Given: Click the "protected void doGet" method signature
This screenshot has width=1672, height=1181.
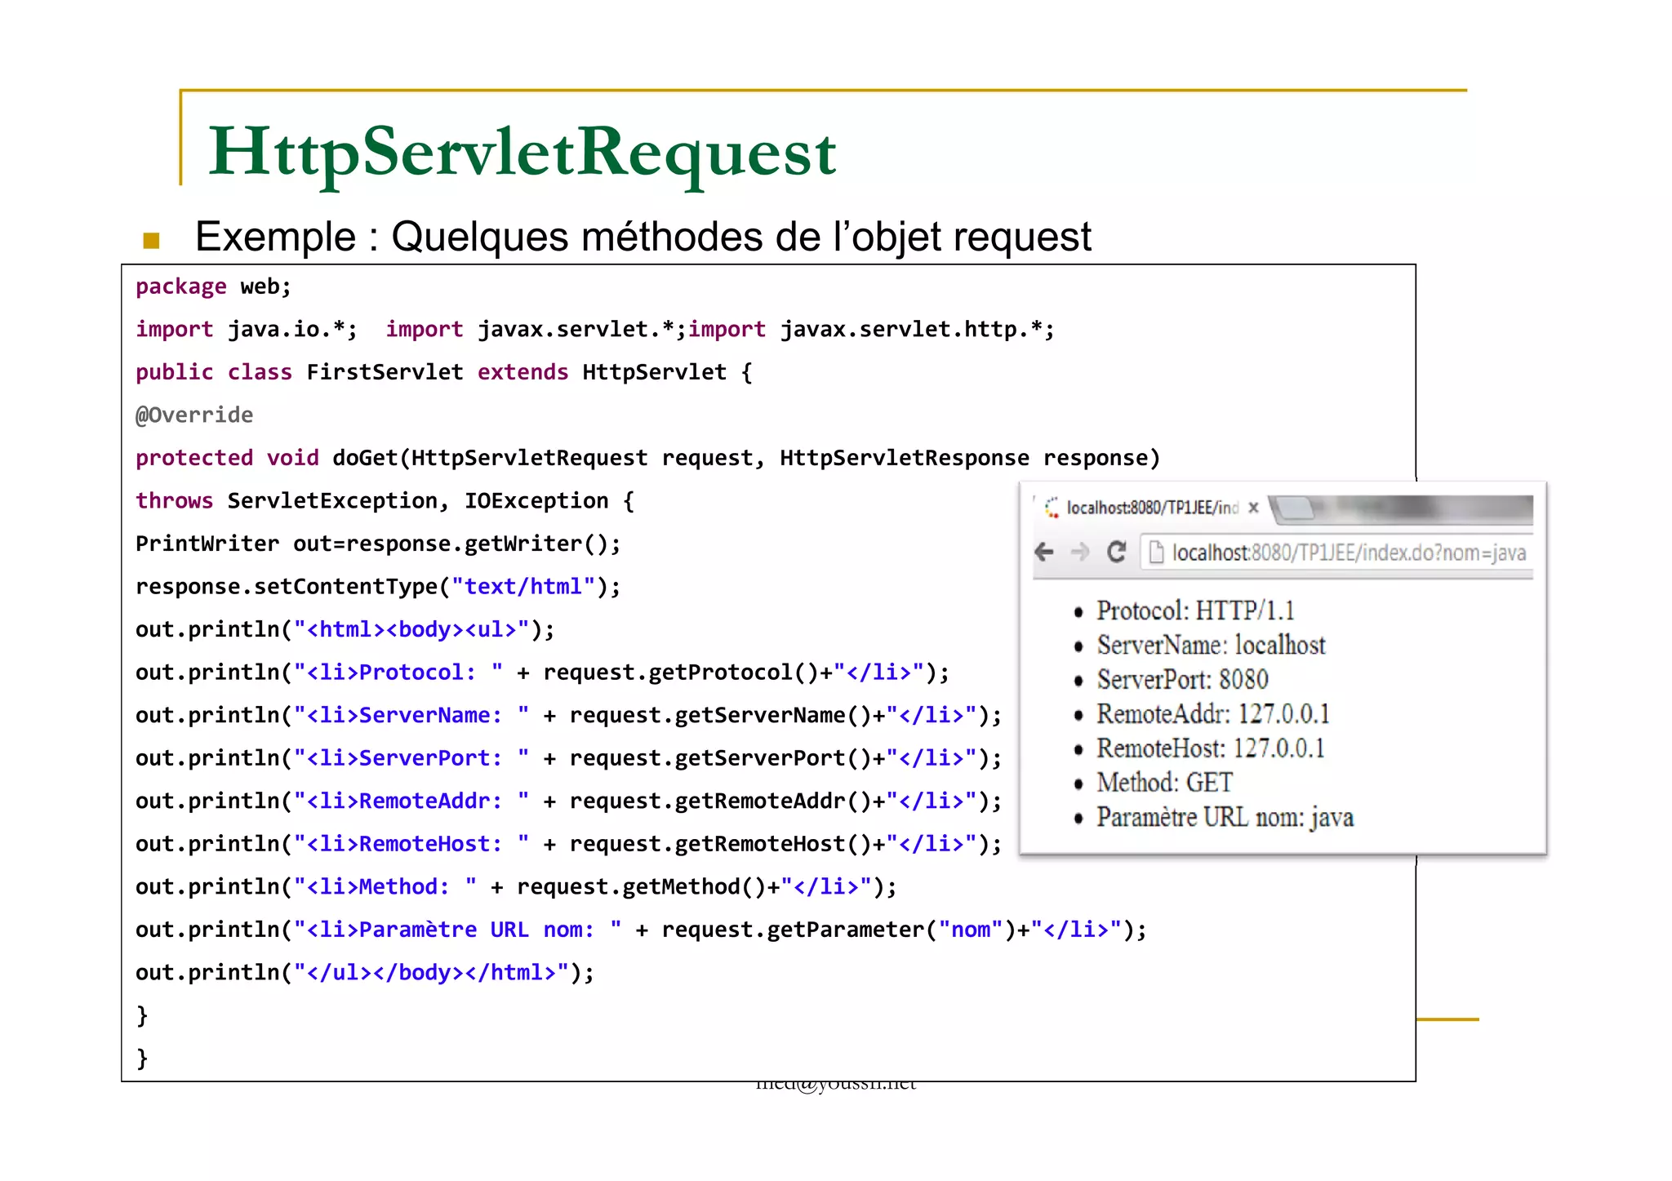Looking at the screenshot, I should pos(648,458).
